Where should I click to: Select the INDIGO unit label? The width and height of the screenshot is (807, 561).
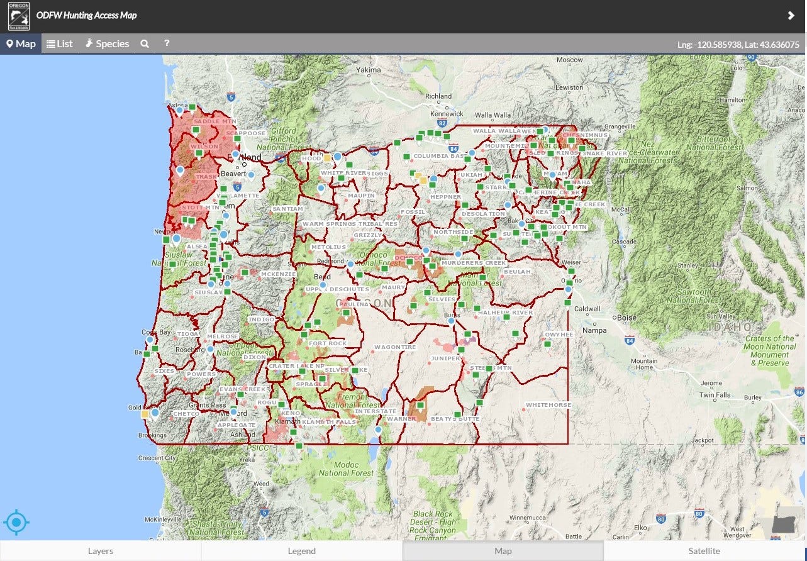point(261,319)
